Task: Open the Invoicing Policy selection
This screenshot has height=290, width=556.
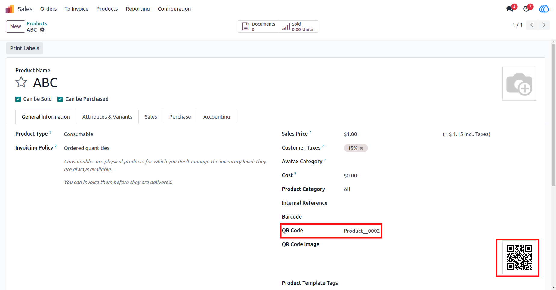Action: pyautogui.click(x=165, y=148)
